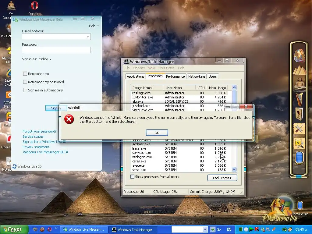This screenshot has height=234, width=312.
Task: Toggle Sign me in automatically
Action: pos(25,90)
